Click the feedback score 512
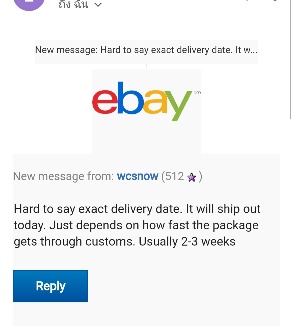291x326 pixels. (175, 176)
